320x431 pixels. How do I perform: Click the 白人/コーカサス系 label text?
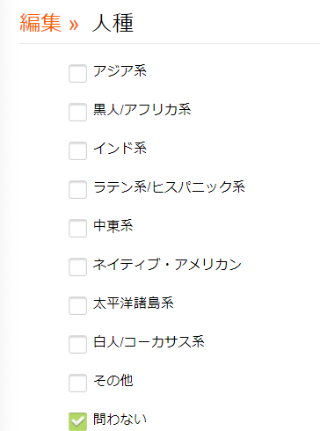pyautogui.click(x=149, y=342)
